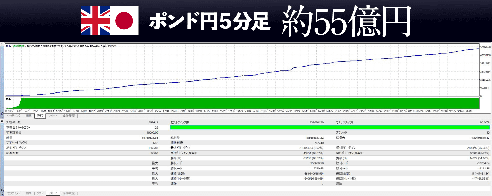Select the active グラフ tab in upper panel
The image size is (492, 196).
point(40,116)
